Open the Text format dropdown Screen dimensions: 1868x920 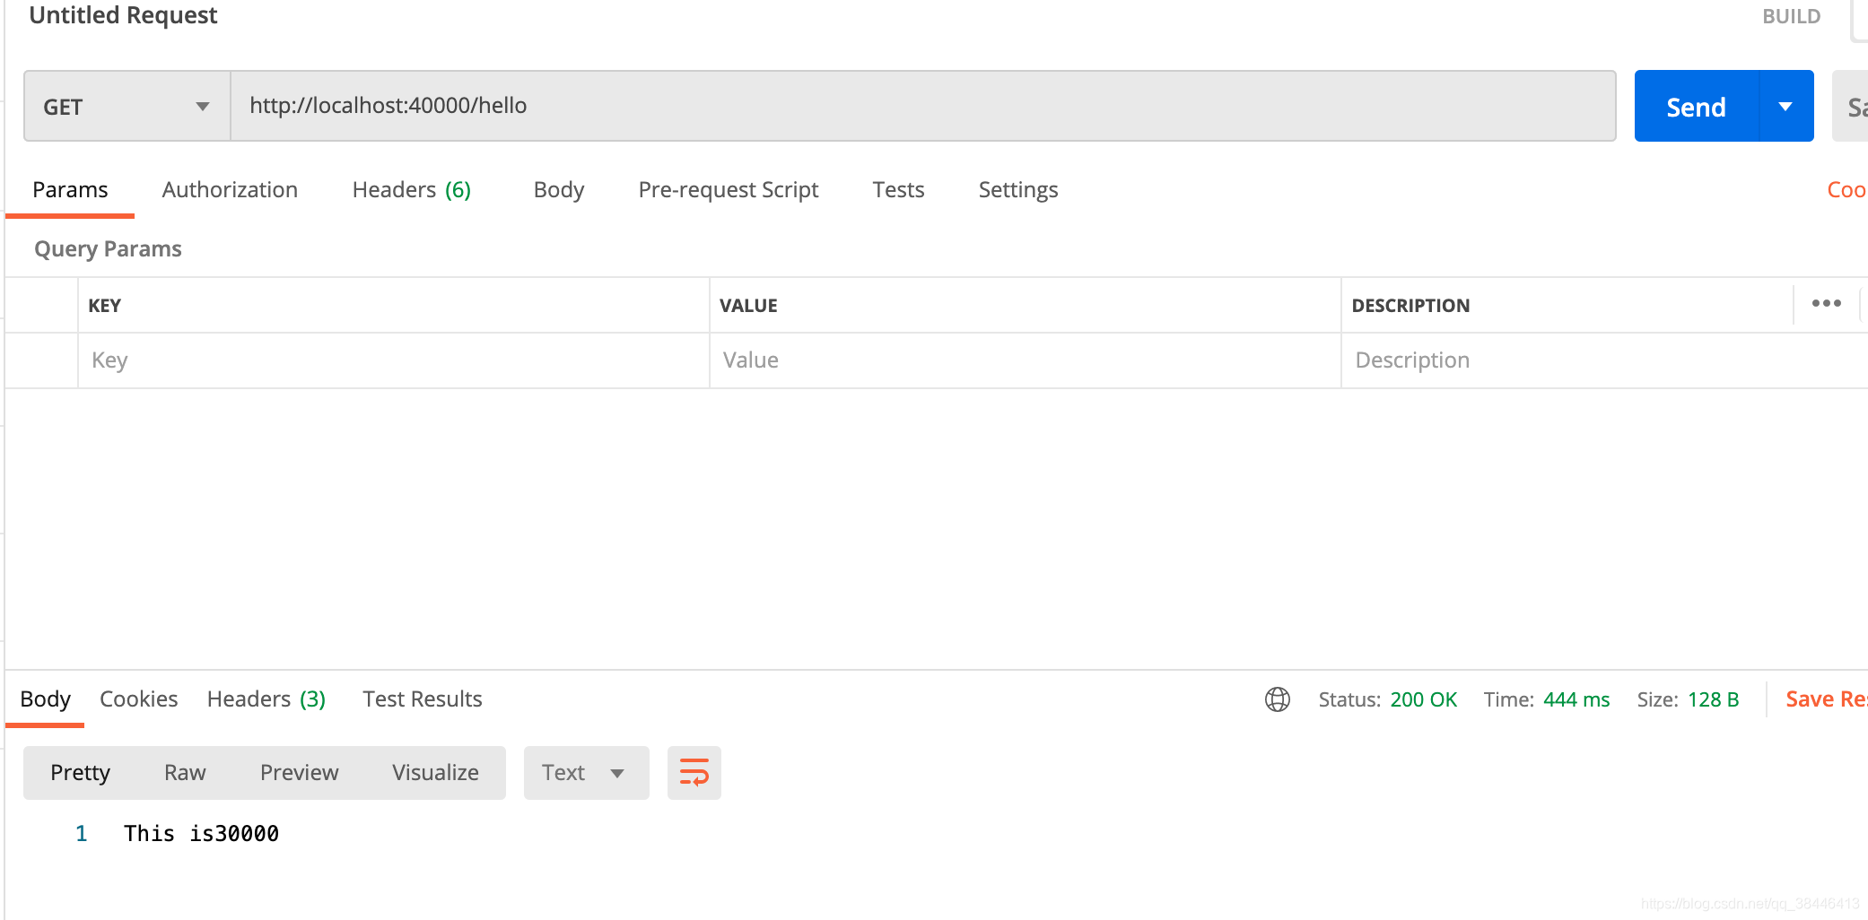pyautogui.click(x=586, y=773)
